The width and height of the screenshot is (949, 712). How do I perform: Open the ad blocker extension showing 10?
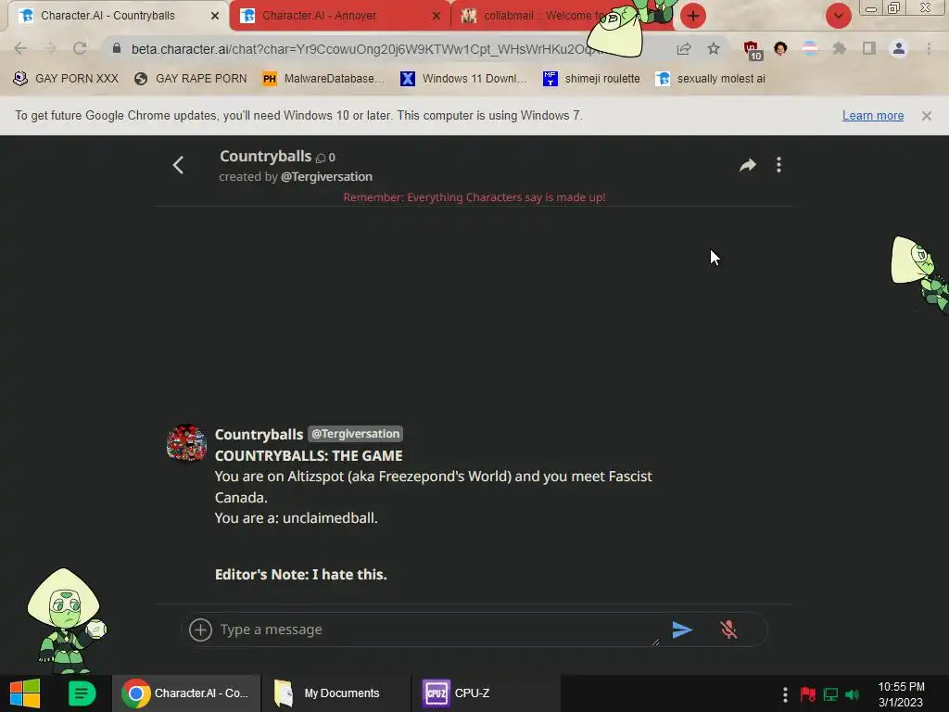click(x=753, y=50)
